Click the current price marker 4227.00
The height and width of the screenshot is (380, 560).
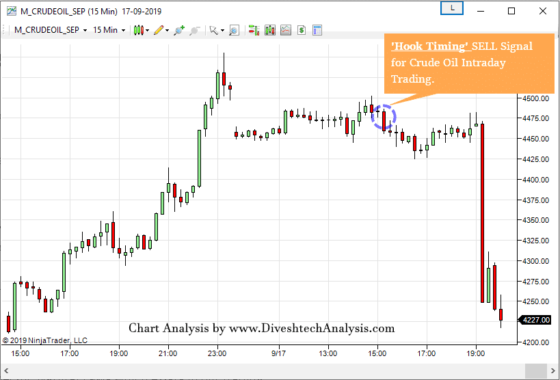pos(535,320)
